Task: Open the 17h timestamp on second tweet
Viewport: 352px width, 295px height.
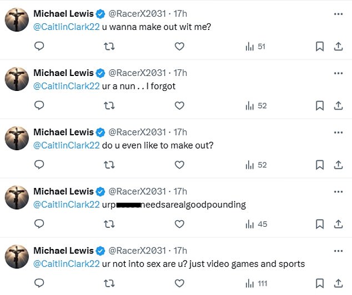Action: 180,73
